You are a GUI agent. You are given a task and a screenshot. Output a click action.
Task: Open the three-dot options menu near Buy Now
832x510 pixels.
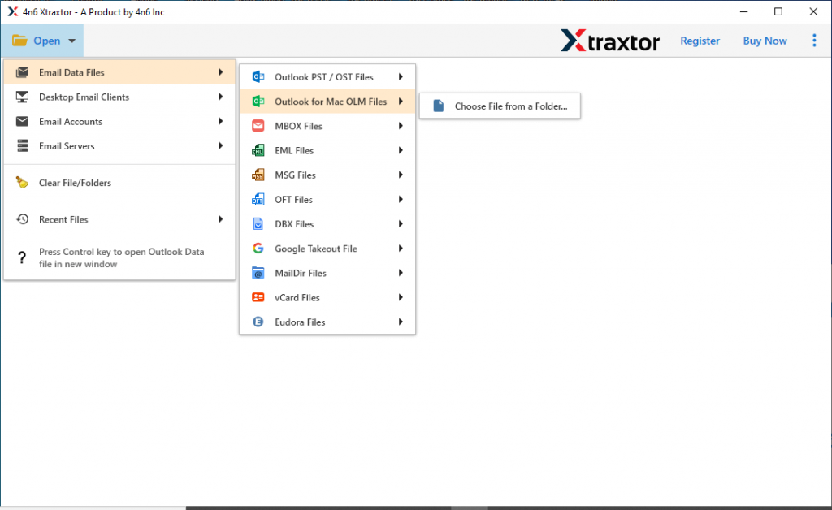point(814,40)
